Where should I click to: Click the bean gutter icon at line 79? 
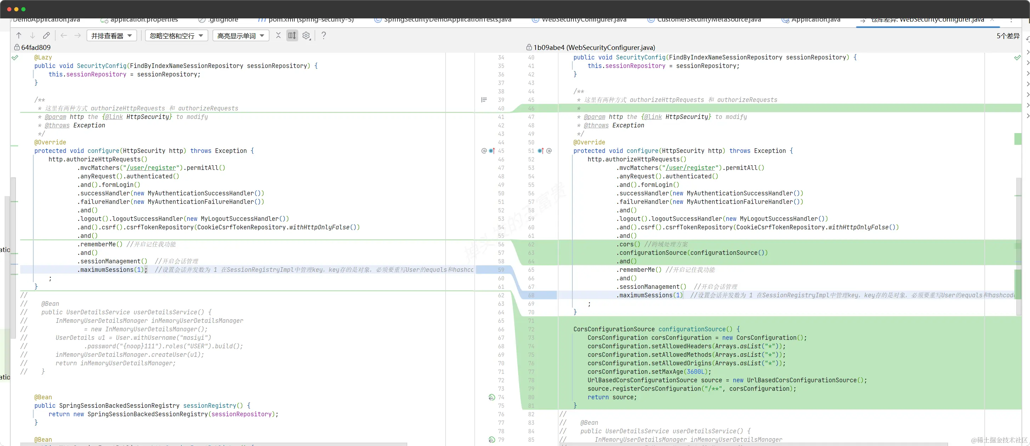492,440
